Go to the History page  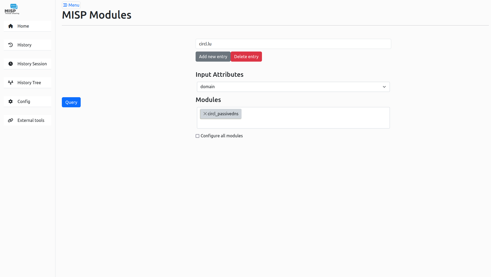coord(27,45)
